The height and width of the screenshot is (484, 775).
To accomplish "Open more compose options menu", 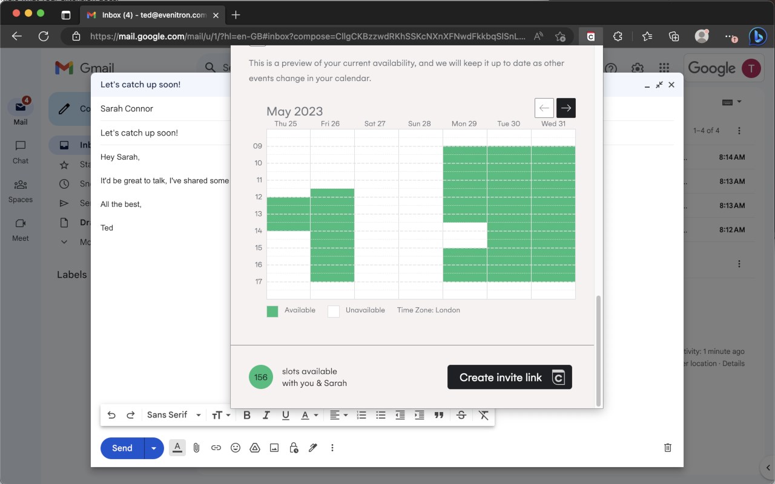I will pos(332,448).
